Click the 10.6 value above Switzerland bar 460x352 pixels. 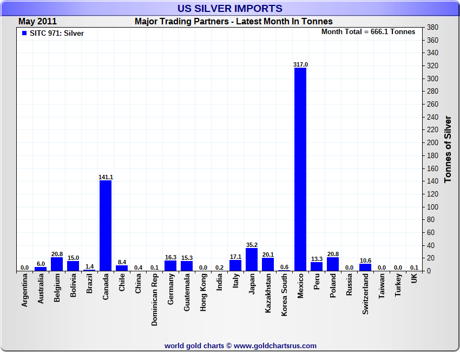coord(365,260)
